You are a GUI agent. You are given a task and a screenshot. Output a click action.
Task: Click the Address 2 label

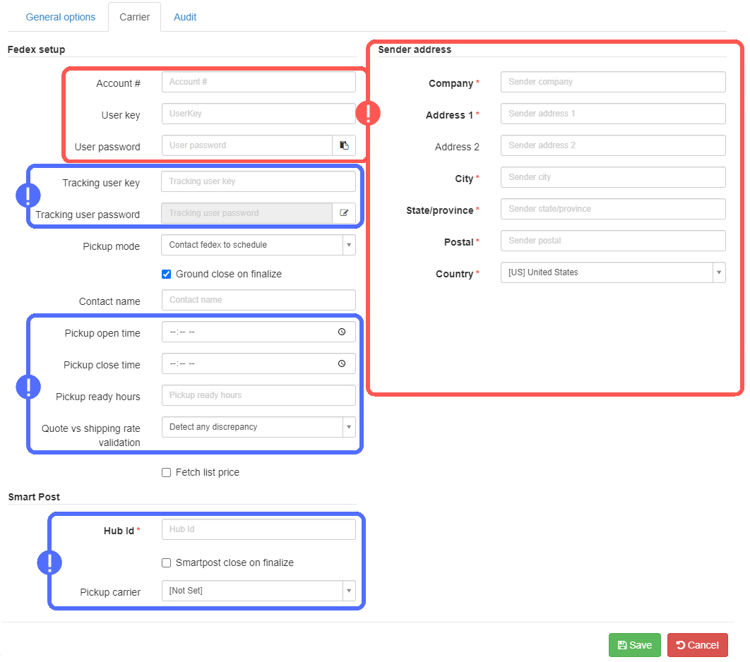pyautogui.click(x=457, y=148)
